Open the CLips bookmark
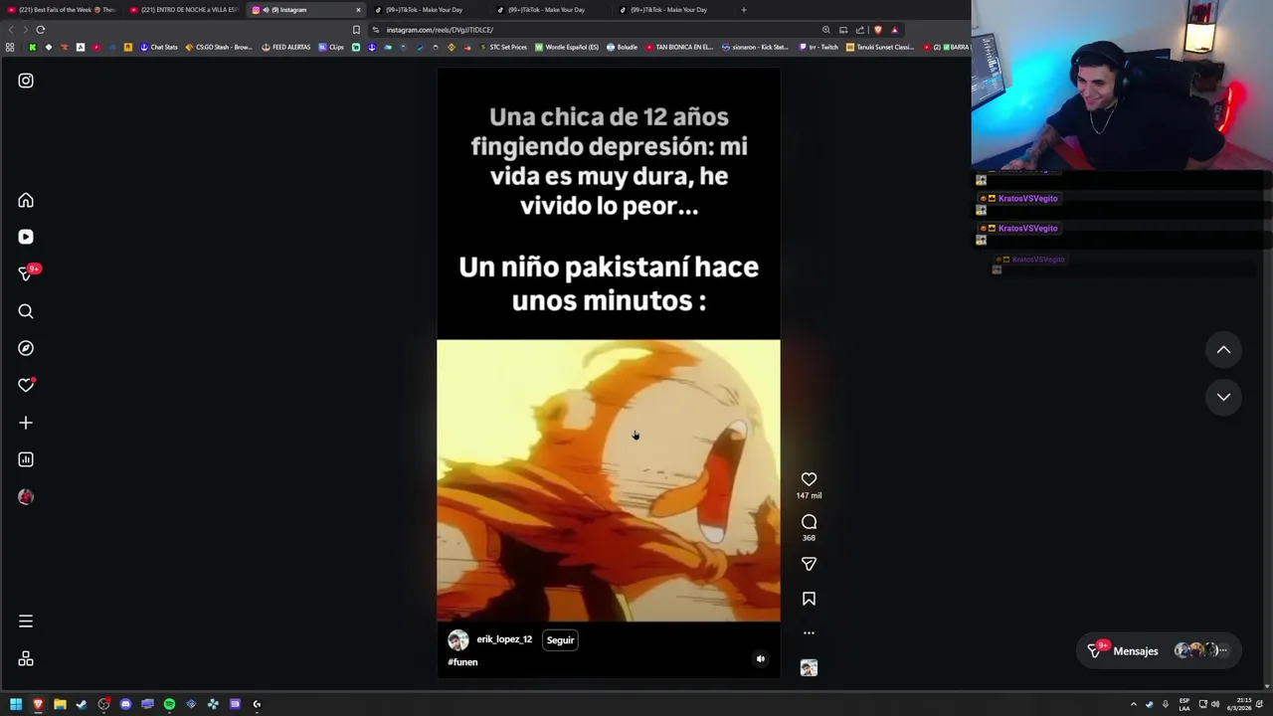Screen dimensions: 1273x716 331,47
